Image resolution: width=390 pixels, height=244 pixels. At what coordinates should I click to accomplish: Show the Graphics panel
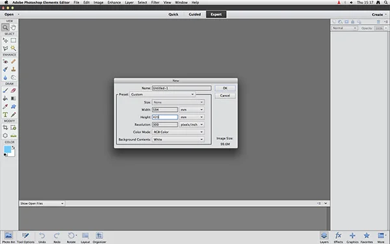pyautogui.click(x=352, y=237)
